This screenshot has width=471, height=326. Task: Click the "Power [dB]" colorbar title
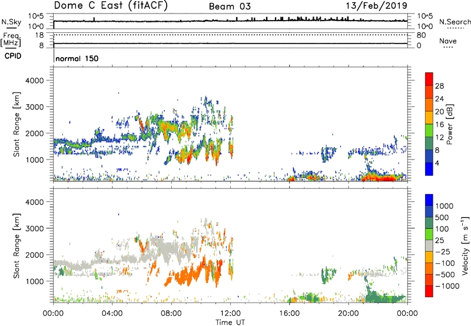(449, 124)
